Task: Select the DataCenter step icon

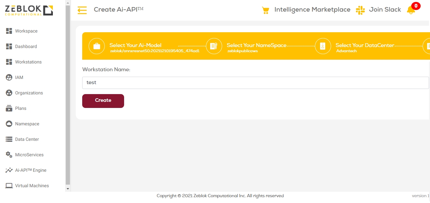Action: point(323,46)
